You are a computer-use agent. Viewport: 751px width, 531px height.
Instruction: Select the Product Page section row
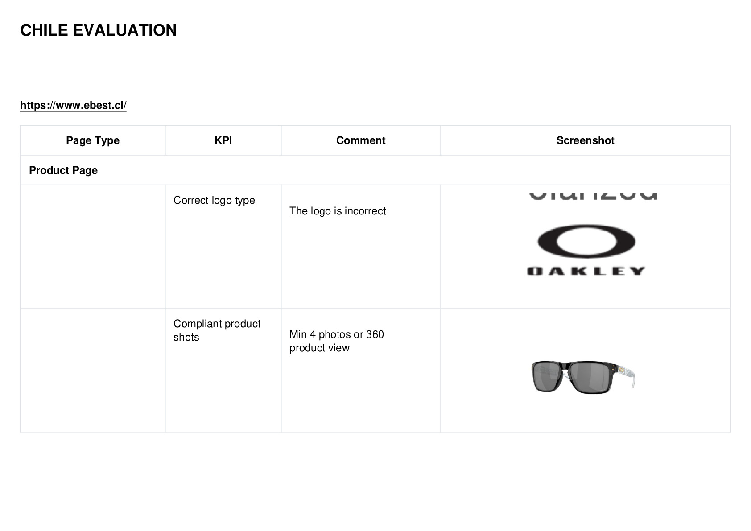coord(375,170)
